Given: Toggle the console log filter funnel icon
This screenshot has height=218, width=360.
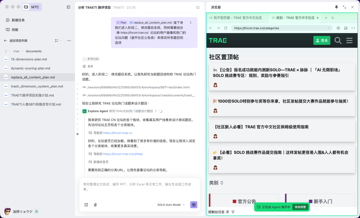Looking at the screenshot, I should click(x=233, y=212).
